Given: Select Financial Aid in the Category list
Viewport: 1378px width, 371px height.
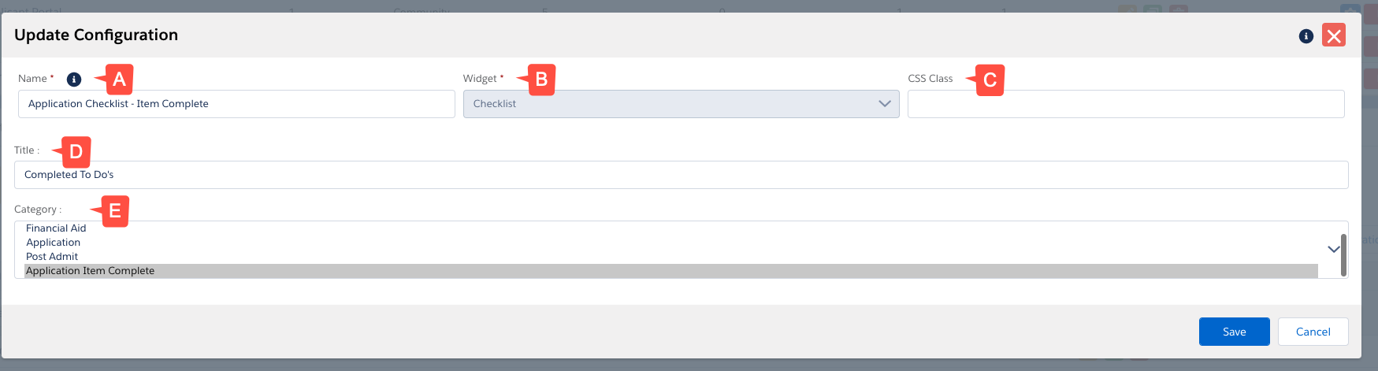Looking at the screenshot, I should coord(56,228).
